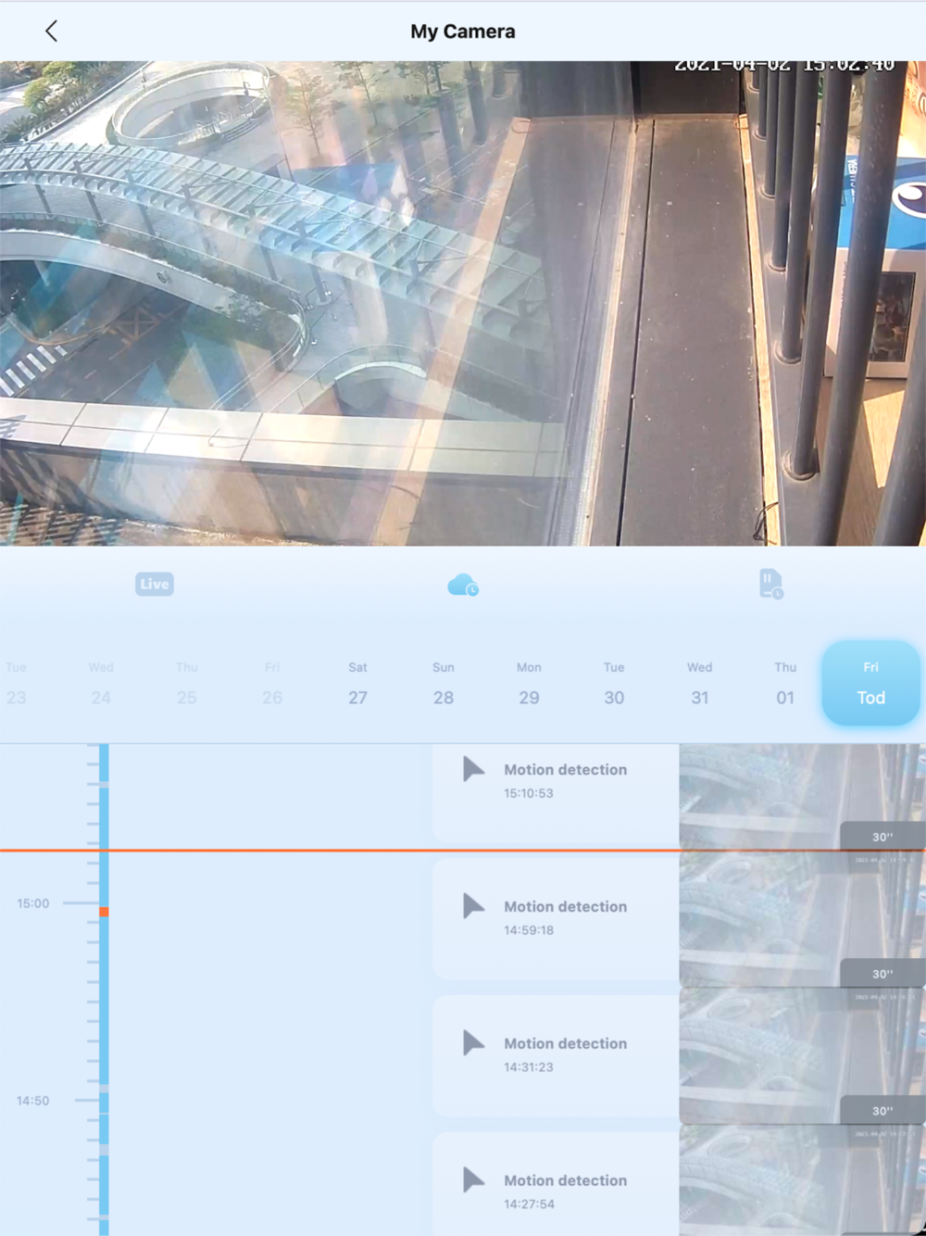Viewport: 926px width, 1236px height.
Task: Go back using the top-left arrow
Action: (51, 32)
